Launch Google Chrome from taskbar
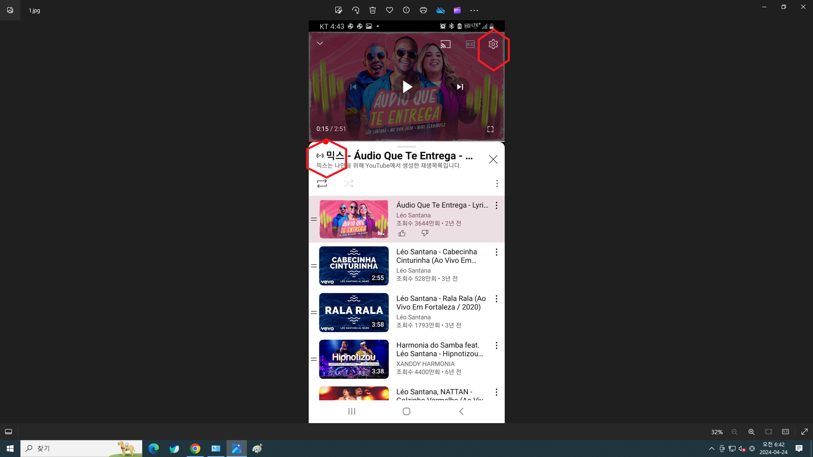The width and height of the screenshot is (813, 457). (x=195, y=449)
